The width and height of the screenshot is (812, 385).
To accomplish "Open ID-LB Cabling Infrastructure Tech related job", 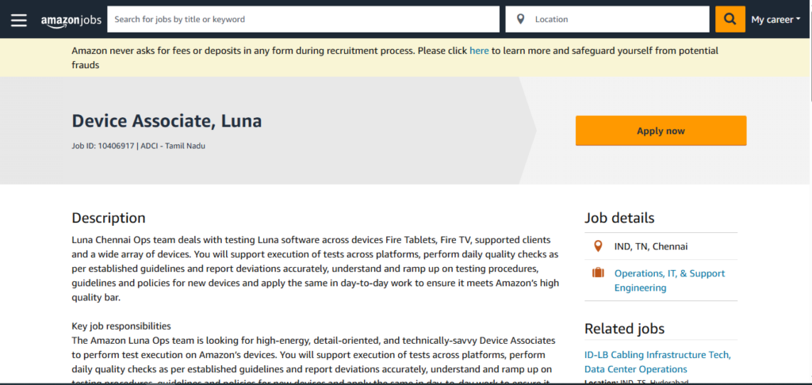I will tap(657, 362).
